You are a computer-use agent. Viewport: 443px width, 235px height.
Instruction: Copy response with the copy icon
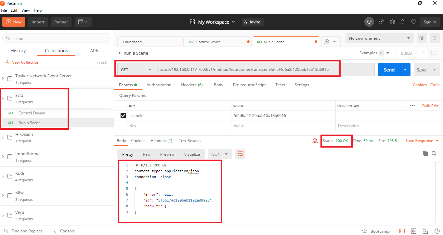[425, 153]
